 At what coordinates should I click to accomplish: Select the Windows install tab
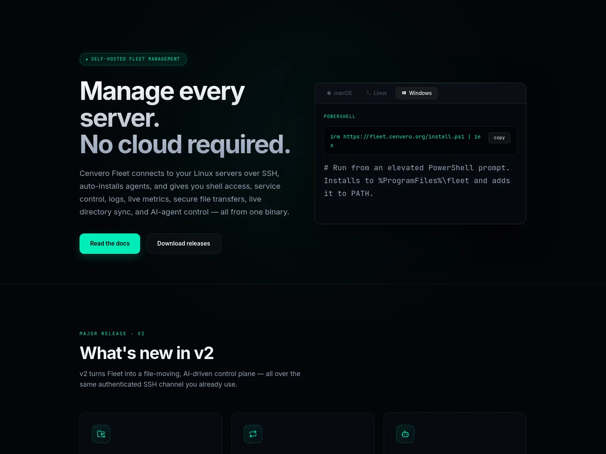(417, 93)
